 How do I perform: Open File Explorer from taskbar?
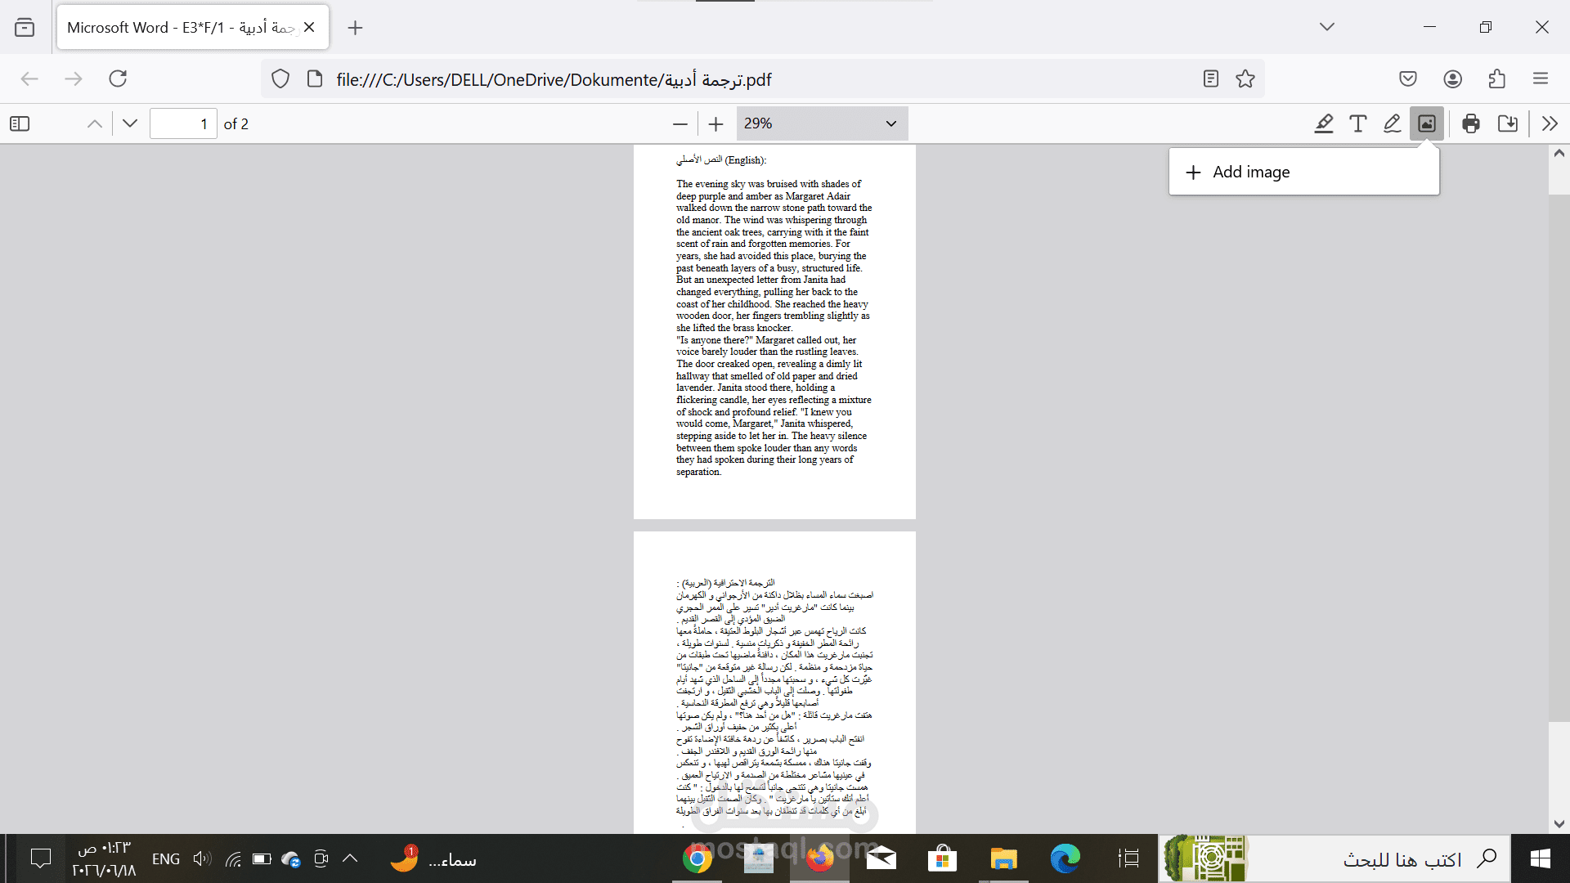[1003, 858]
